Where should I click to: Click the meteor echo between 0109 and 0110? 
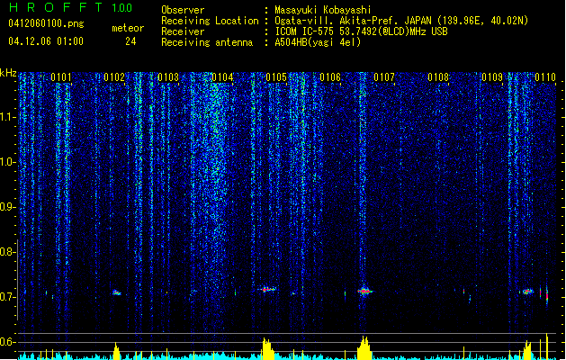coord(527,291)
